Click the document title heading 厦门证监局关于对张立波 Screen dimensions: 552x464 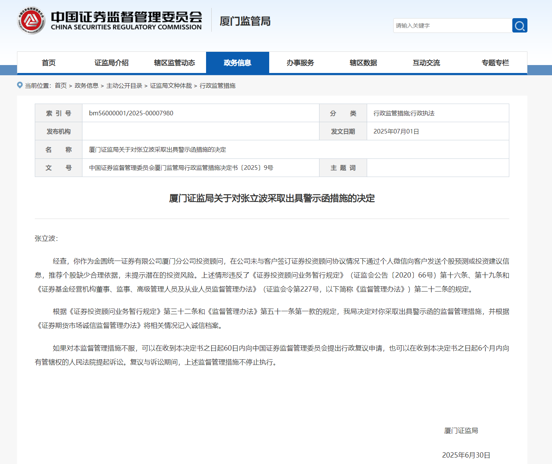(x=272, y=198)
